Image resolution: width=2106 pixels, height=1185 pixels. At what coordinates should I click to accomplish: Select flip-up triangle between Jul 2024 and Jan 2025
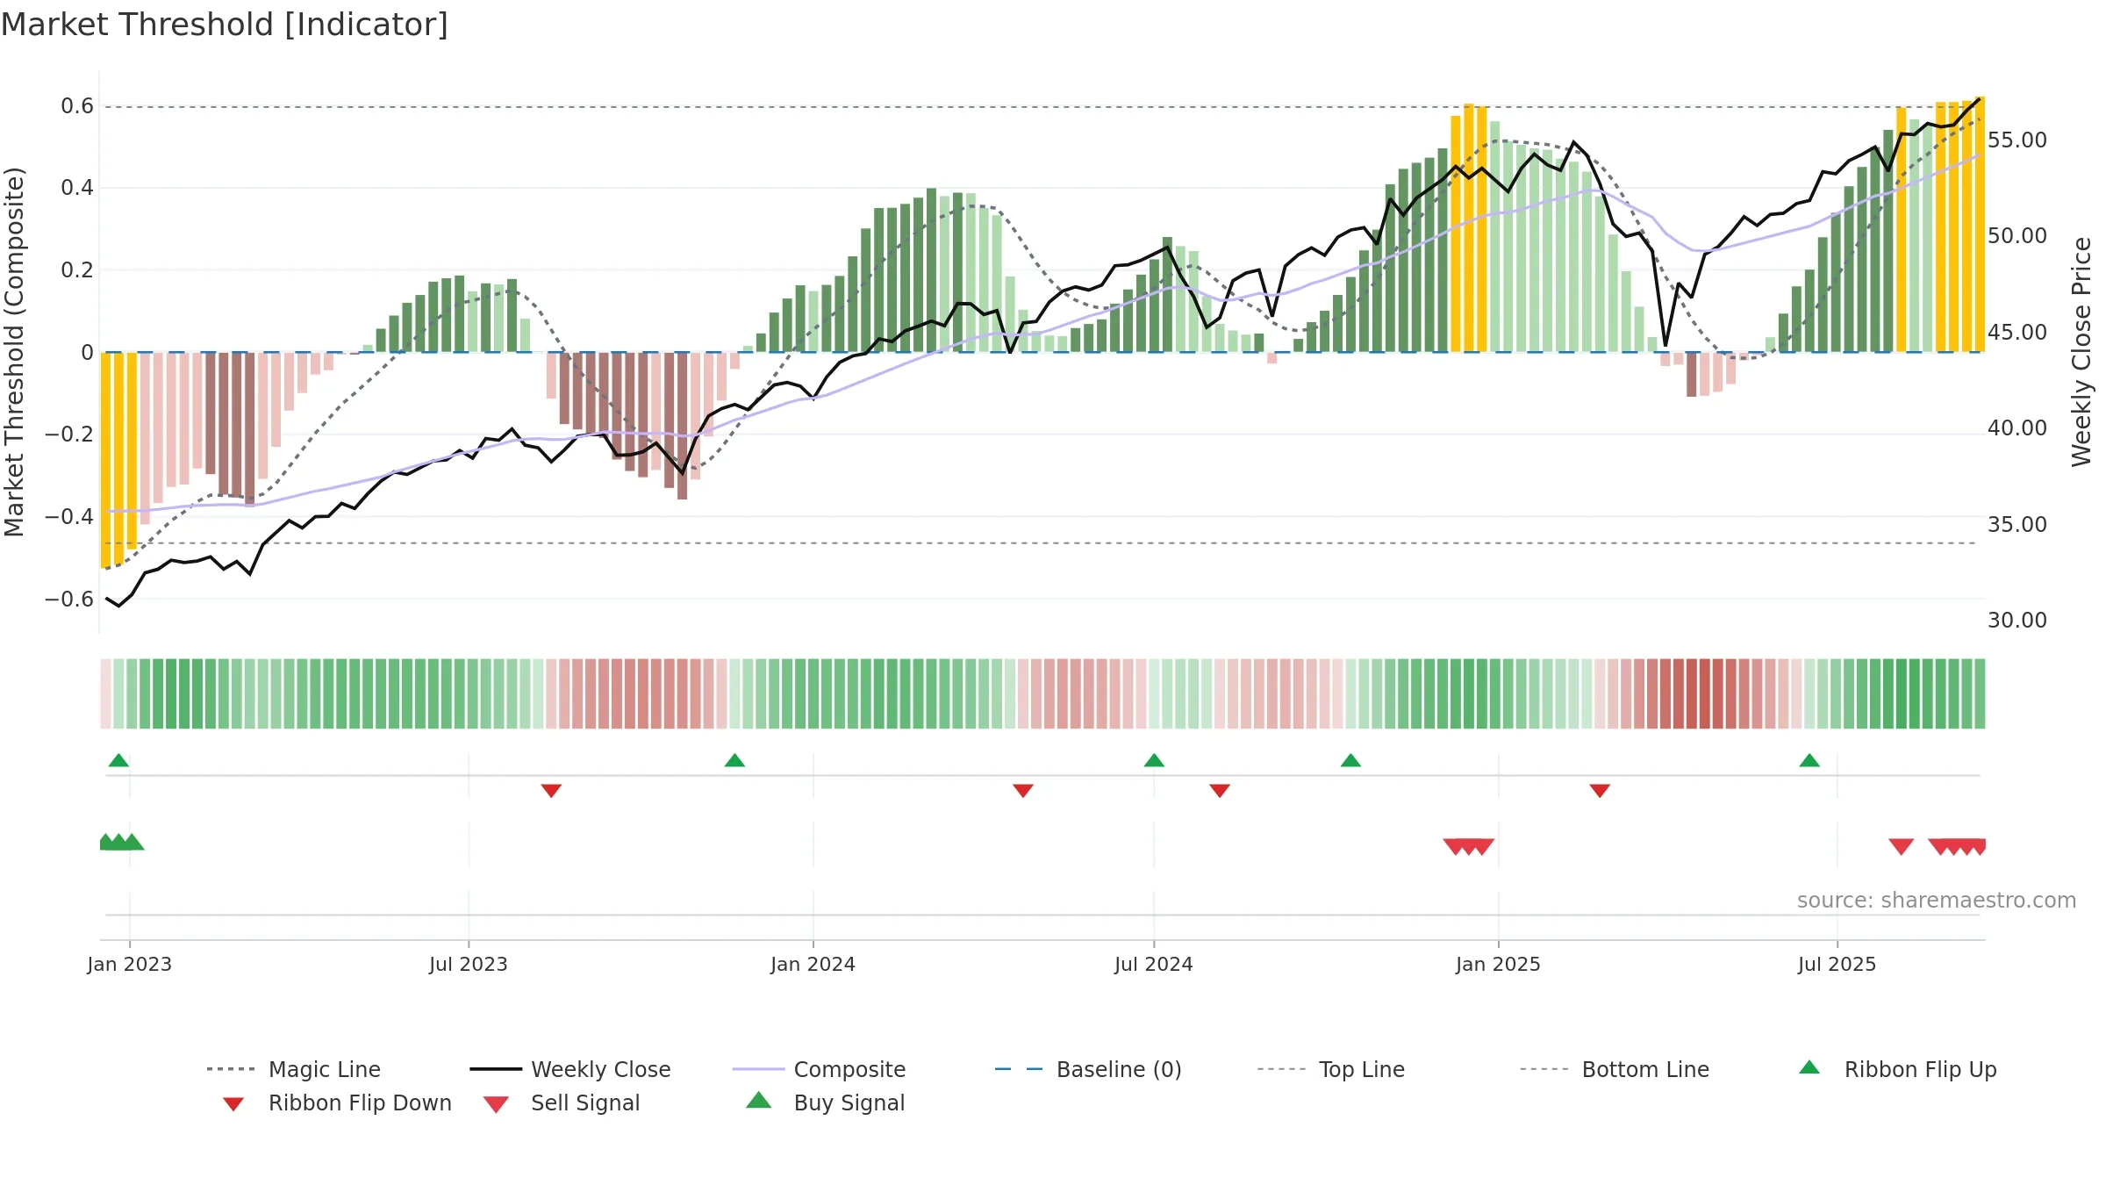click(x=1350, y=760)
